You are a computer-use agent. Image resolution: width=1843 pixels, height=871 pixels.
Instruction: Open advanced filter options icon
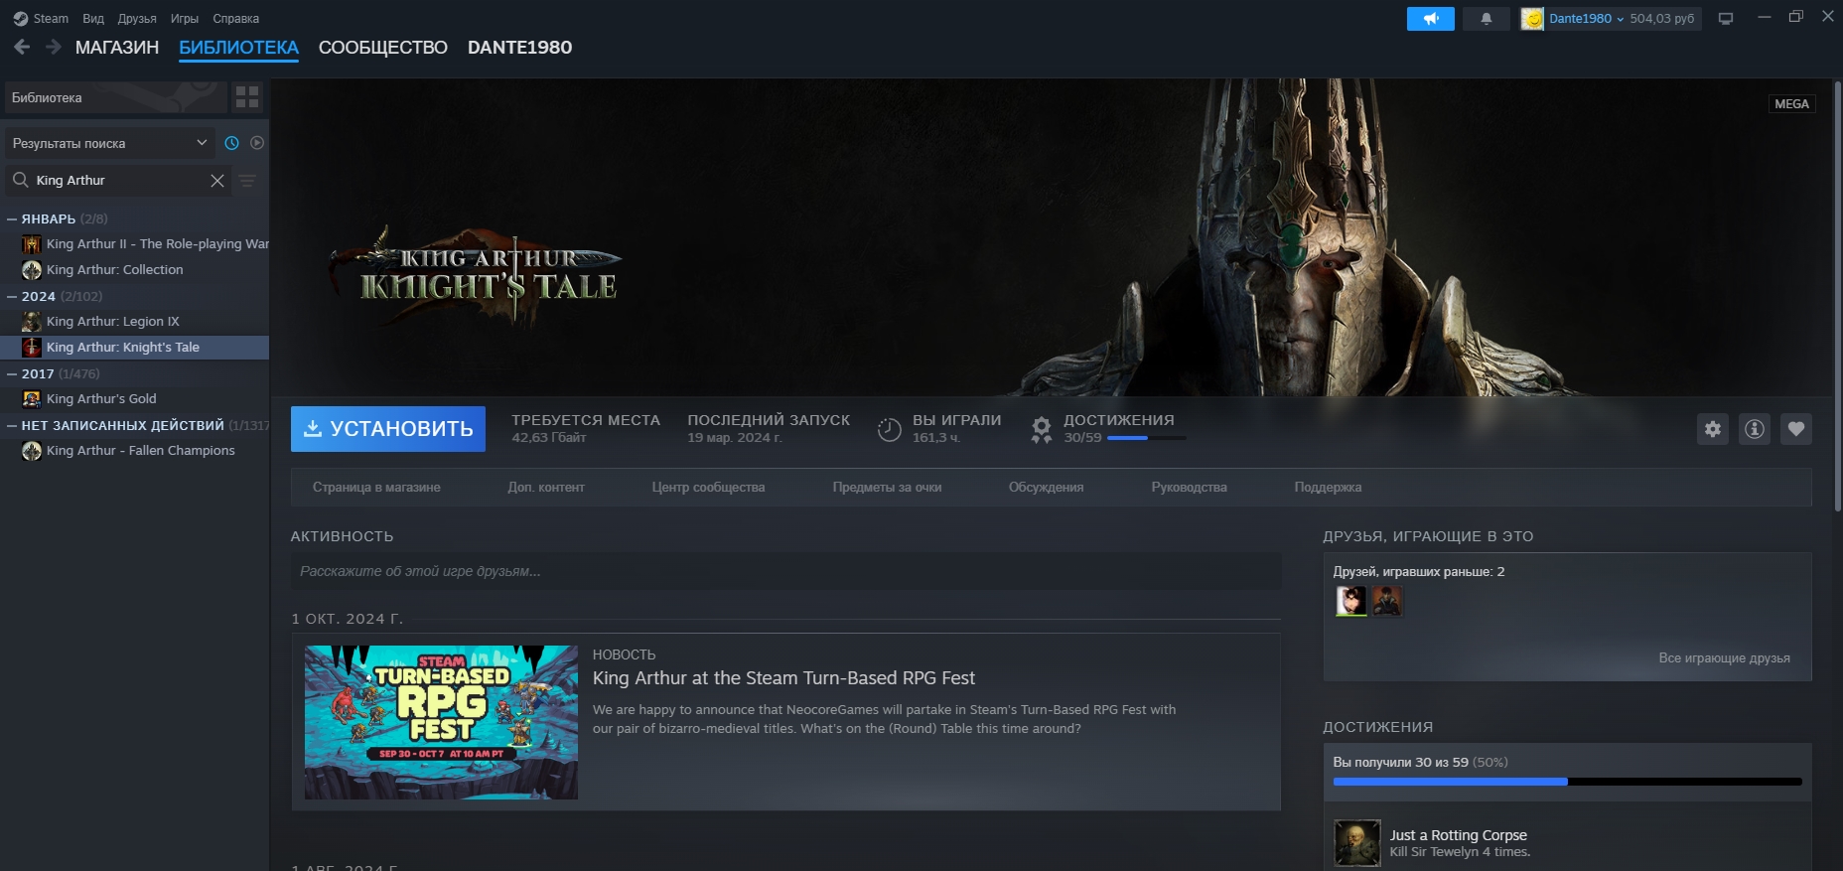coord(247,181)
